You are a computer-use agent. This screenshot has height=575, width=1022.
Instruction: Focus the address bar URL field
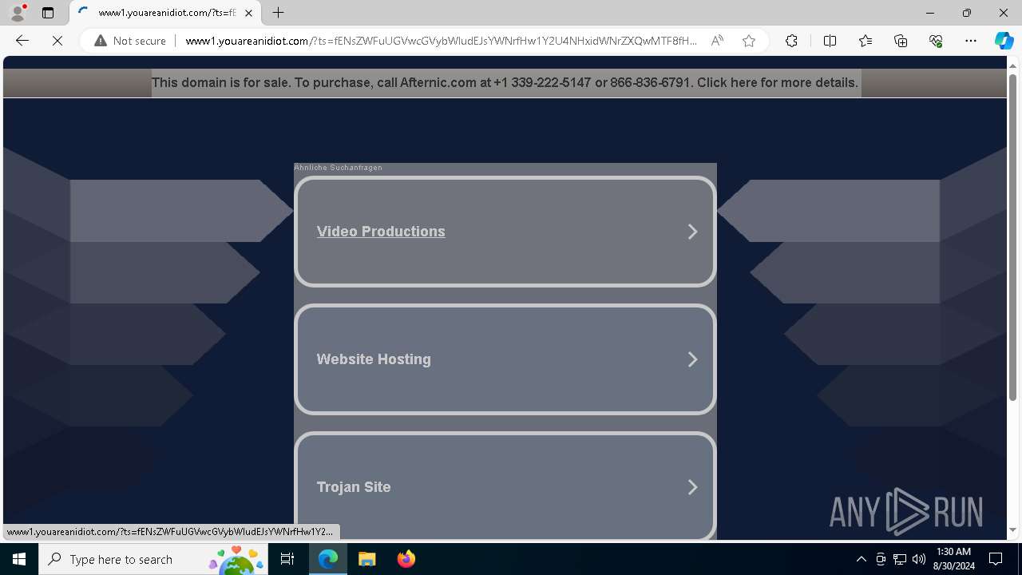click(x=441, y=41)
